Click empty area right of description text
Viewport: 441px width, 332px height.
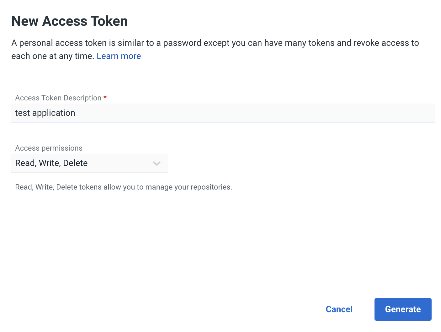pyautogui.click(x=251, y=113)
